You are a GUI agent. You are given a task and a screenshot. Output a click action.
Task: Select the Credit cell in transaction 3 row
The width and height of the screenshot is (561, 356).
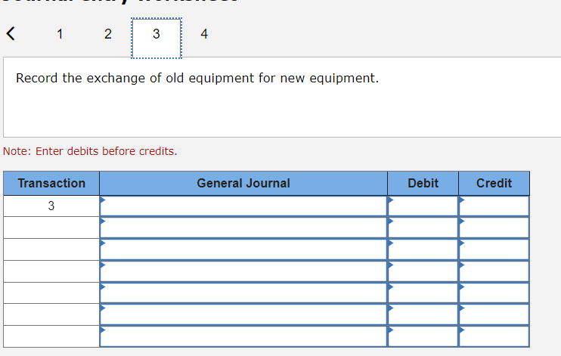point(494,206)
